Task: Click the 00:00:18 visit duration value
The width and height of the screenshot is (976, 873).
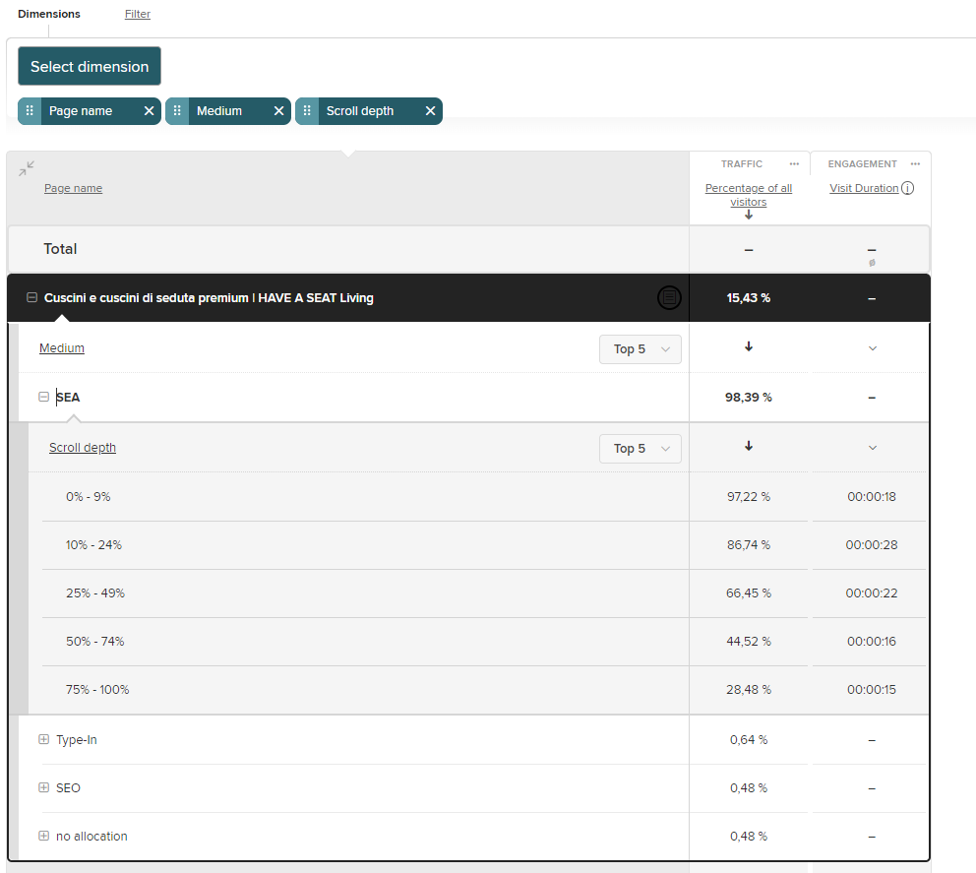Action: pyautogui.click(x=872, y=497)
